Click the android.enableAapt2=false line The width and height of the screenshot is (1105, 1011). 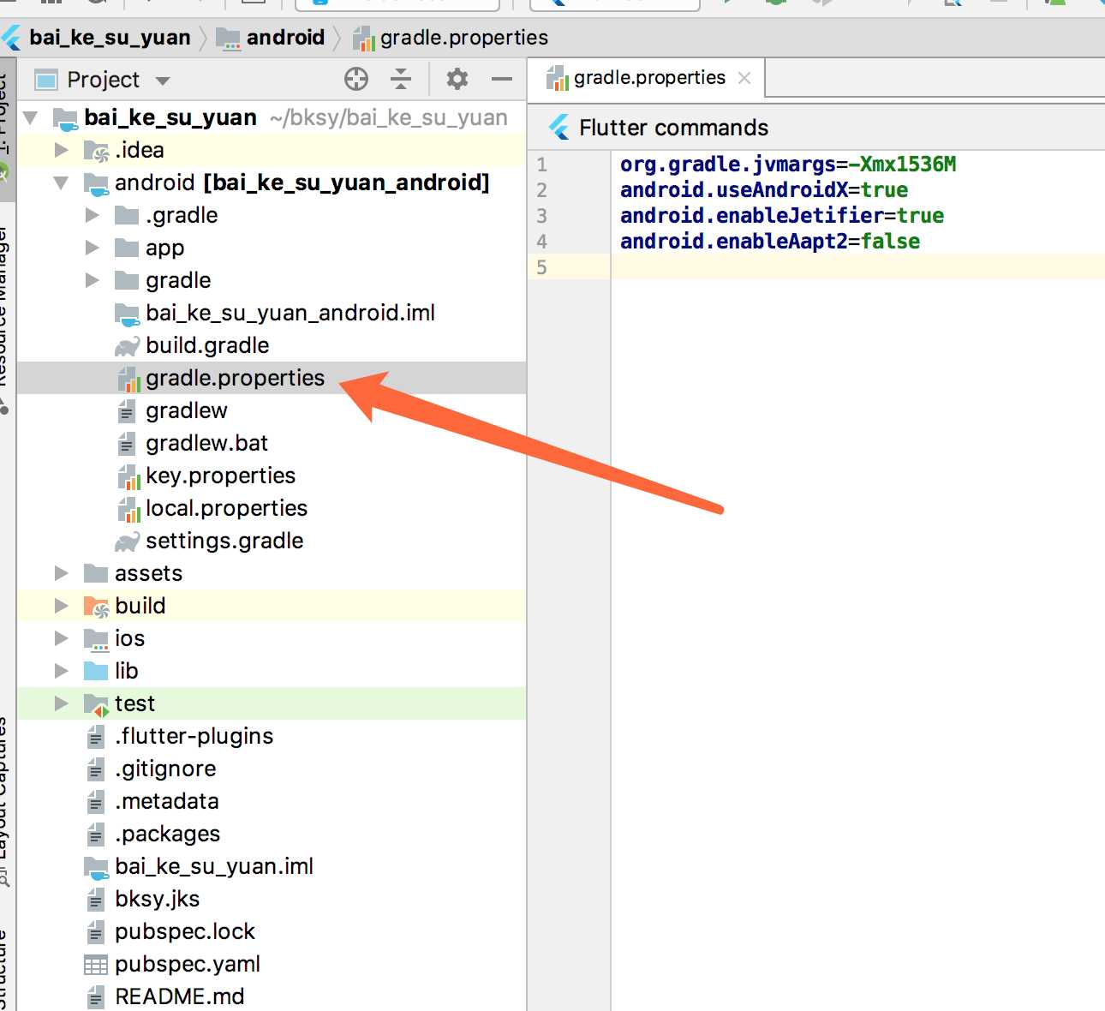click(x=770, y=241)
